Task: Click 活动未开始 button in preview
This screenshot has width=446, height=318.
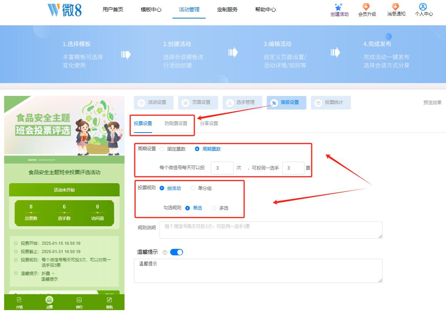Action: (64, 190)
